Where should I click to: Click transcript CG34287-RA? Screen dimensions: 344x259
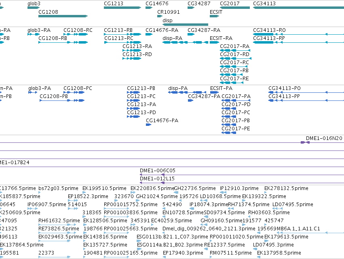point(204,30)
